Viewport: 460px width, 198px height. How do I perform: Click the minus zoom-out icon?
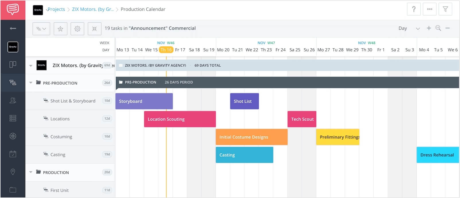(448, 28)
